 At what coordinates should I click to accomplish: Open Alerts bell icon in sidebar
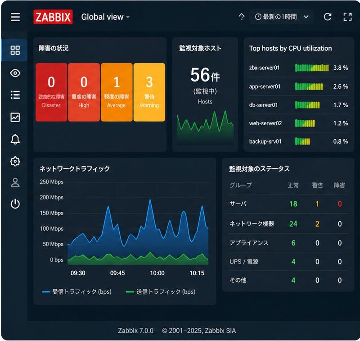(15, 139)
